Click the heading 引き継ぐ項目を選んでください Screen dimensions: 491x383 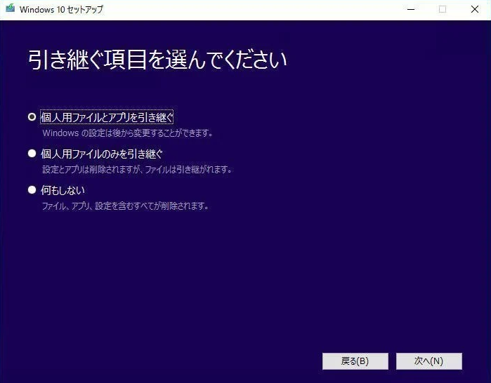tap(157, 60)
